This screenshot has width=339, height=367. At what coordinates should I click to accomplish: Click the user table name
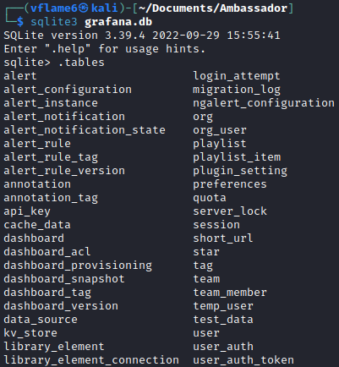pos(206,333)
